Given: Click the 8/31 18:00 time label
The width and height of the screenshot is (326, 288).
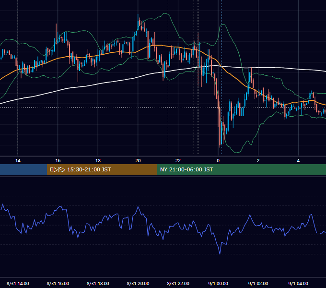Looking at the screenshot, I should point(98,283).
